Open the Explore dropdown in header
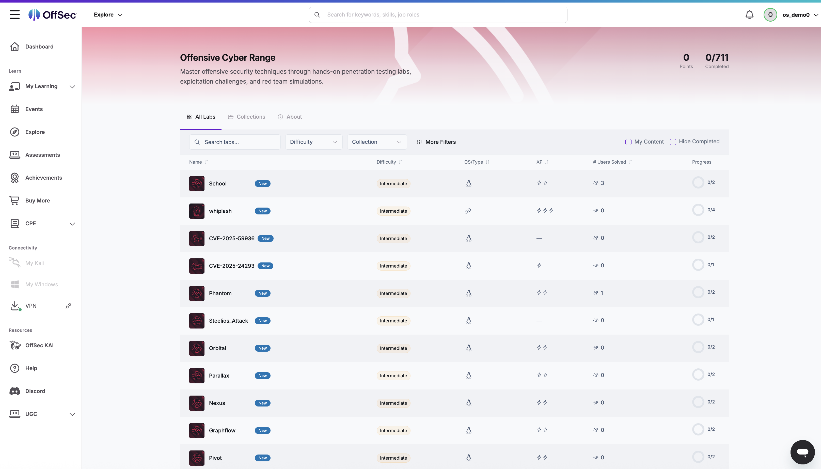This screenshot has height=469, width=821. tap(108, 15)
